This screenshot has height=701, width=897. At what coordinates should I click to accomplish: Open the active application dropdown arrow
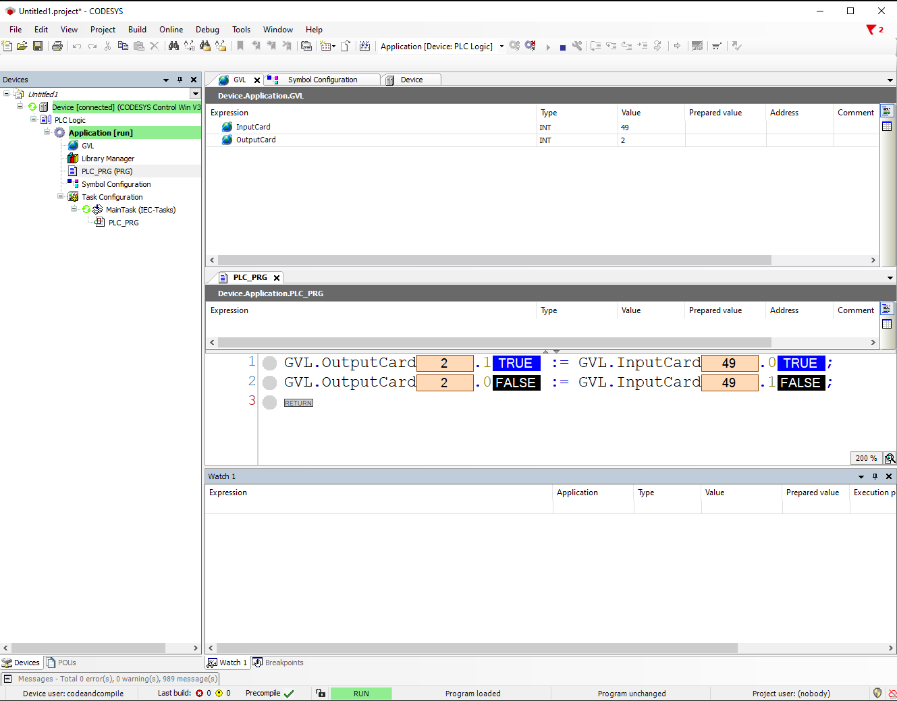click(501, 47)
